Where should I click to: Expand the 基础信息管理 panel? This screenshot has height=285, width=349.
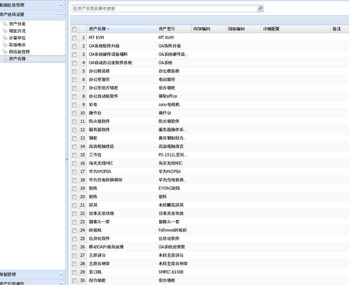[x=61, y=5]
